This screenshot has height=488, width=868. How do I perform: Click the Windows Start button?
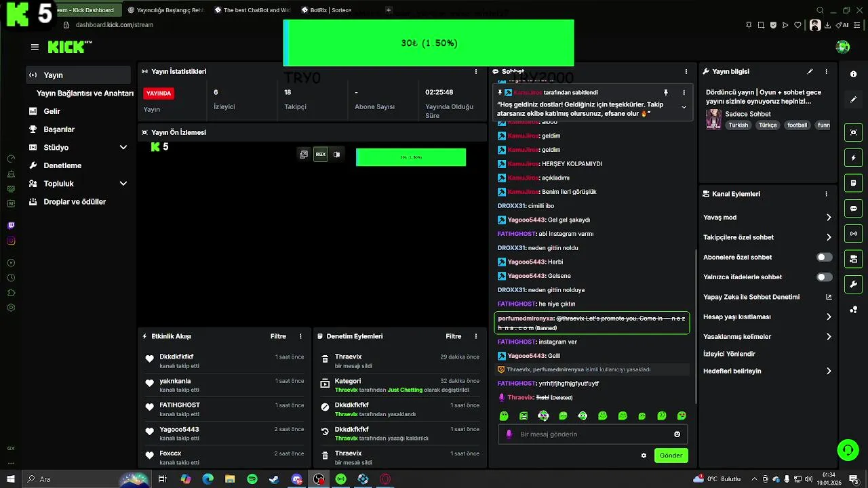coord(10,479)
